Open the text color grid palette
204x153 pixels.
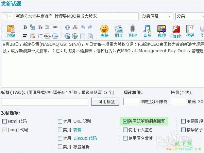pyautogui.click(x=48, y=27)
